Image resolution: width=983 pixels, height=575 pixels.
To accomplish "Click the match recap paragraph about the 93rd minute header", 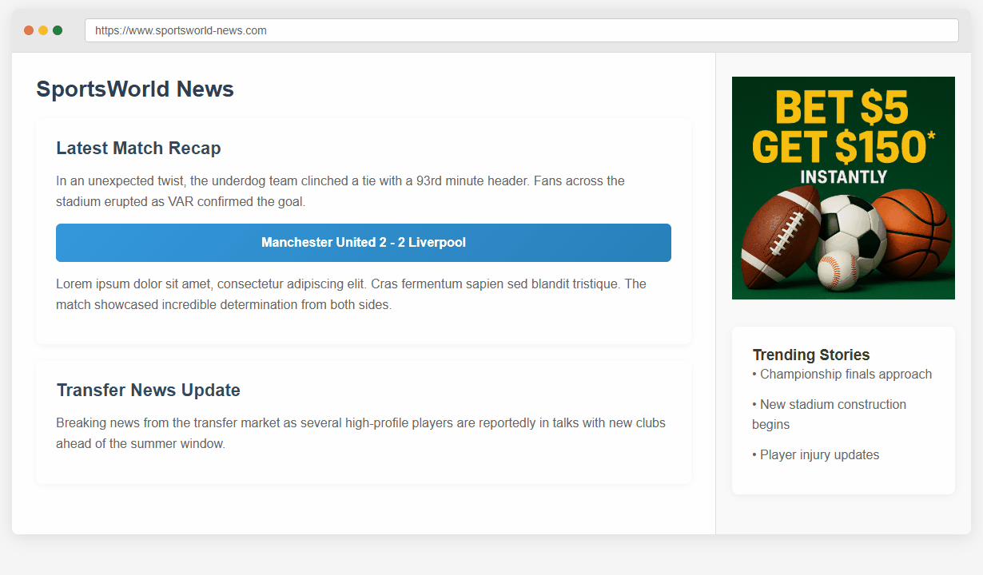I will (x=340, y=192).
